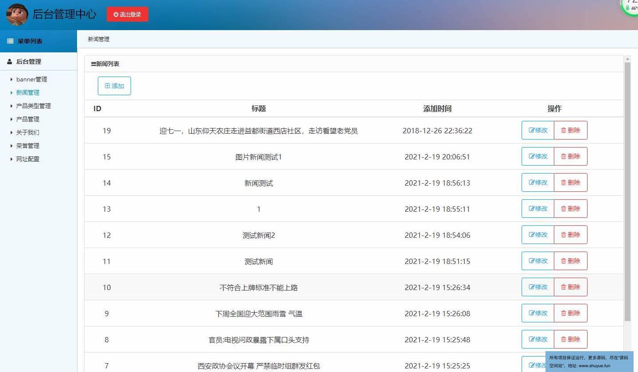The height and width of the screenshot is (372, 638).
Task: Expand the 荣誉管理 arrow
Action: click(12, 146)
